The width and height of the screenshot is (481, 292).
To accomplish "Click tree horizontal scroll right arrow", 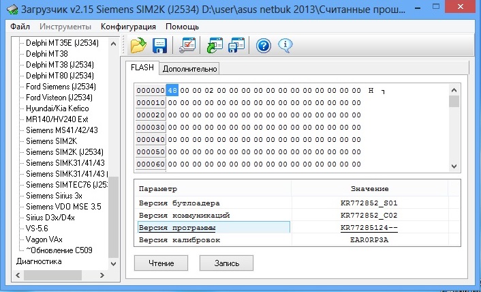I will (x=102, y=276).
